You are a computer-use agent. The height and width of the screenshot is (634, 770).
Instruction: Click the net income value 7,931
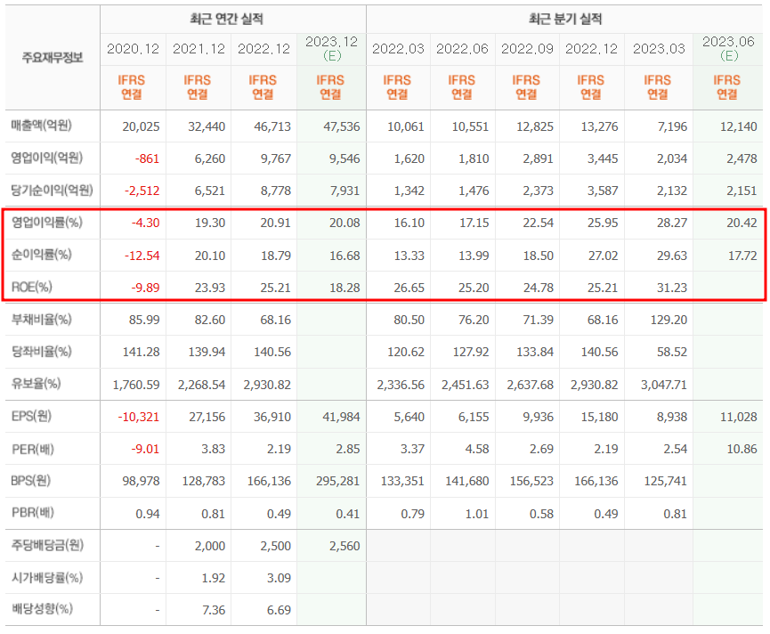[345, 191]
